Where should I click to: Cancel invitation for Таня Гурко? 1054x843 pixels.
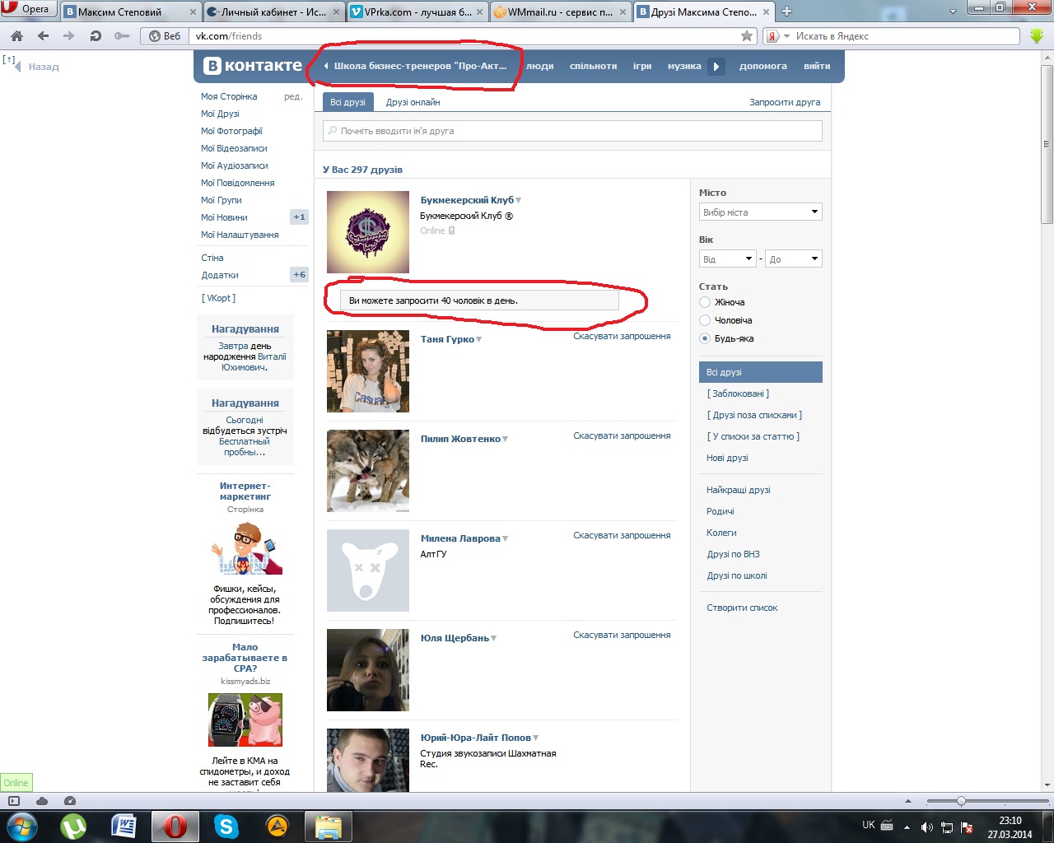(x=622, y=336)
